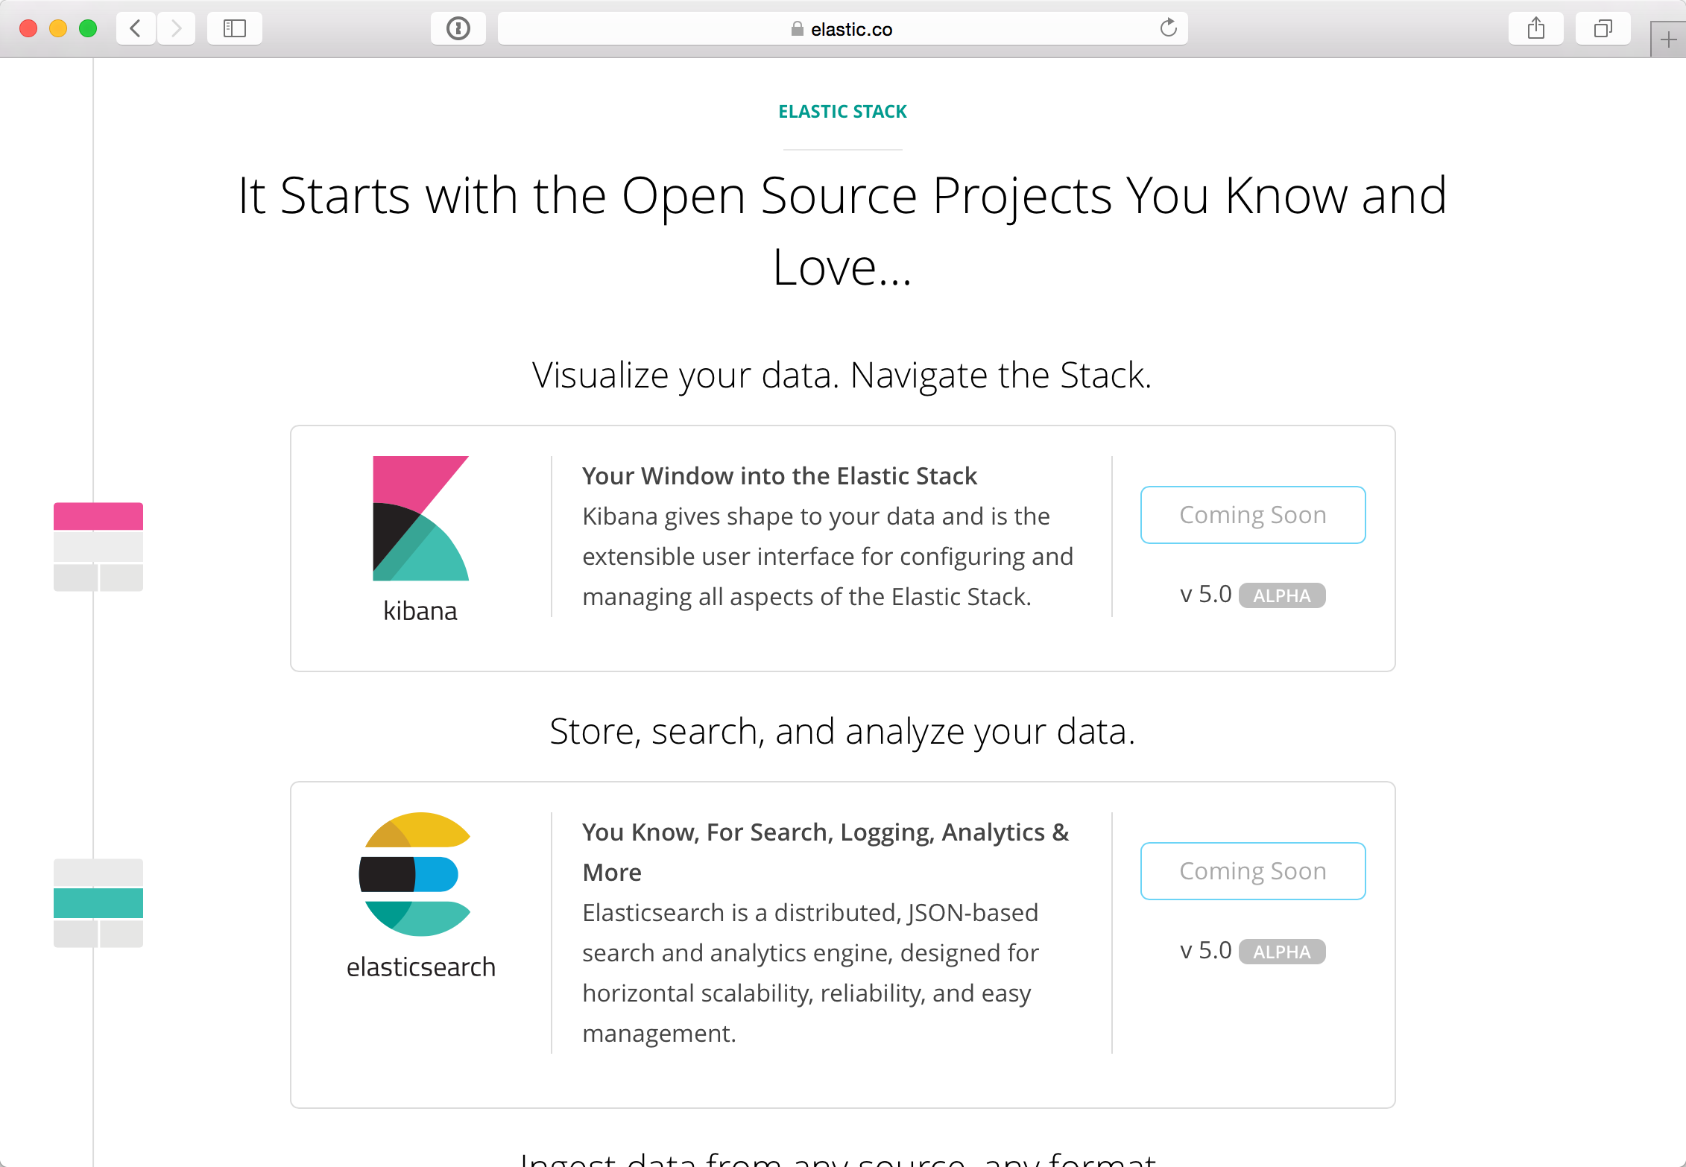This screenshot has height=1167, width=1686.
Task: Open Safari Reader mode icon in address bar
Action: click(x=458, y=28)
